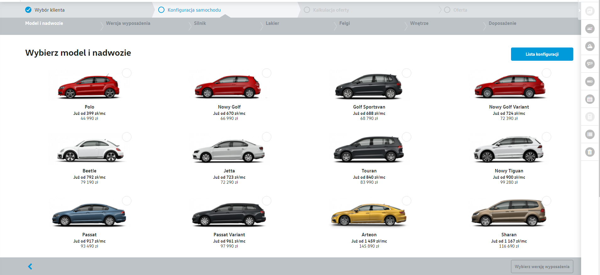Select the Beetle radio button
600x275 pixels.
127,137
